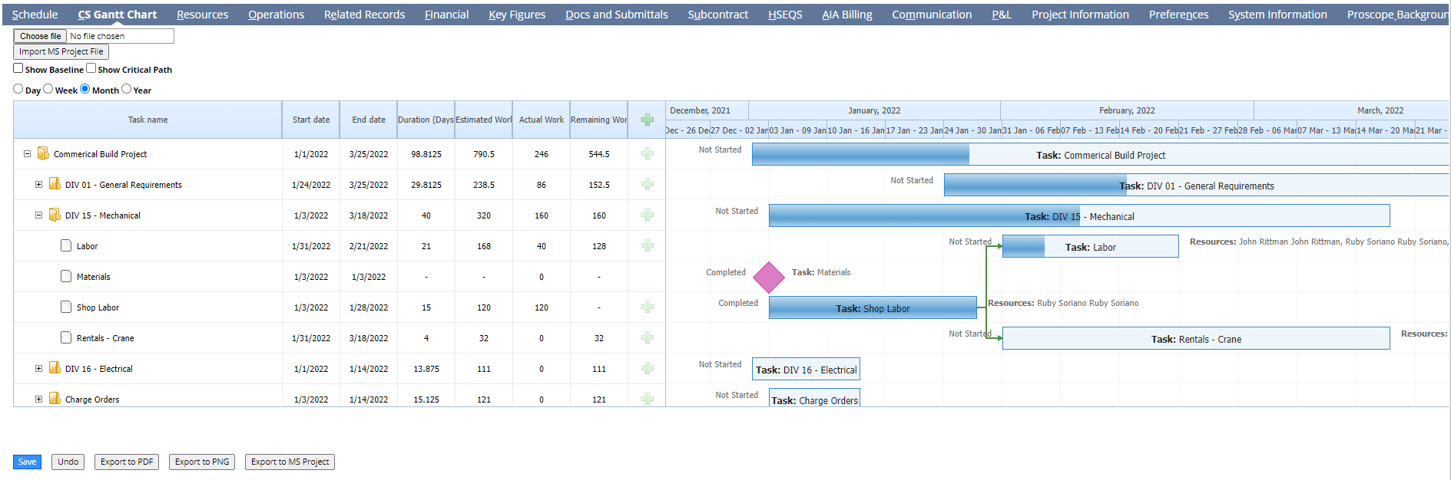This screenshot has height=480, width=1451.
Task: Click Import MS Project File button
Action: (61, 51)
